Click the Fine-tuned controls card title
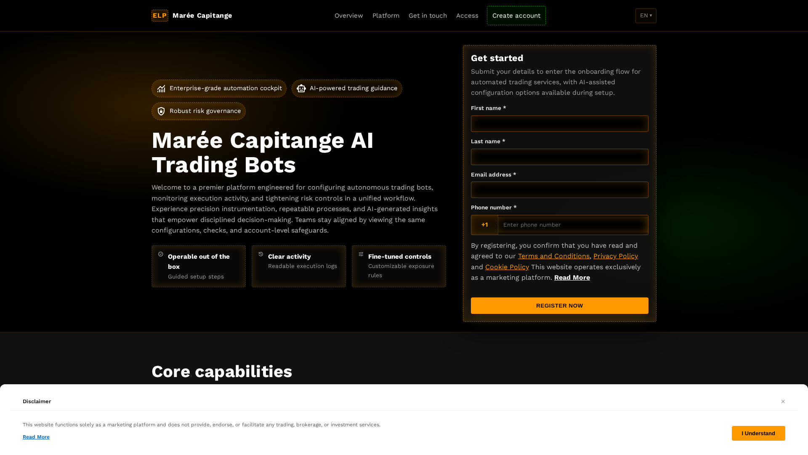 pos(400,257)
